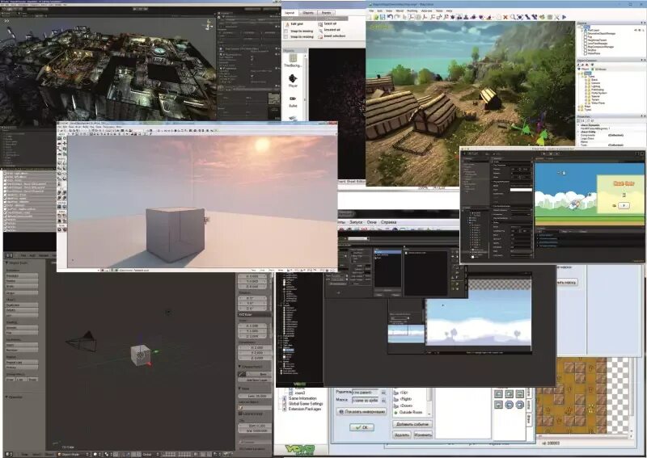Select the Player object icon in Construct
The width and height of the screenshot is (647, 458).
(293, 78)
